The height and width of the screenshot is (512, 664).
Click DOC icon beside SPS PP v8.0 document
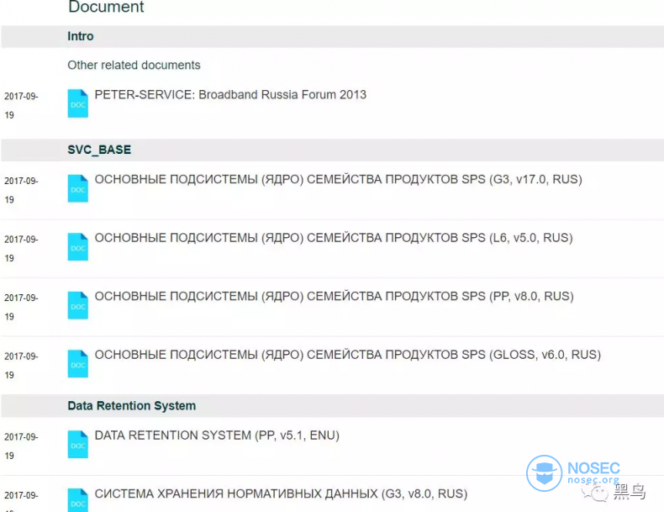(78, 305)
